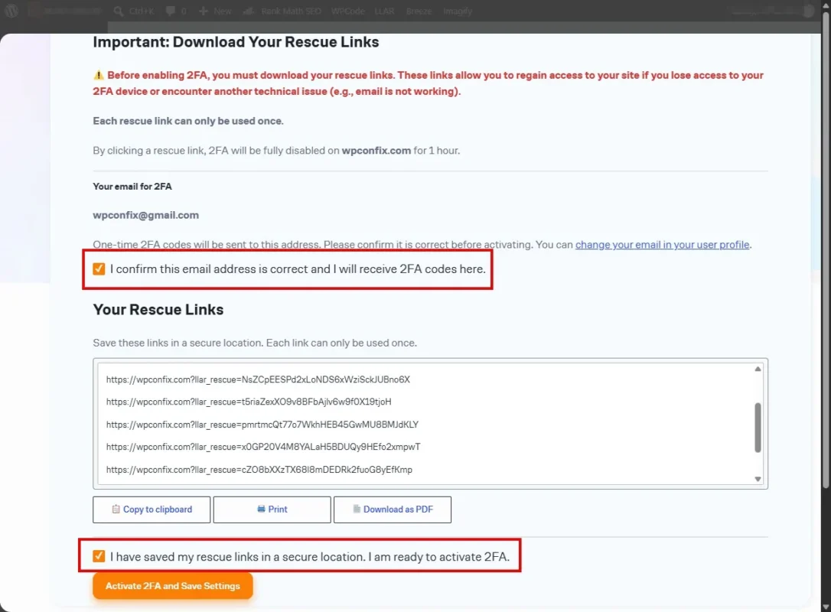Viewport: 831px width, 612px height.
Task: Click rescue link ending NsZCpEESPd2xLoNDS6xWziSckJUBno6X
Action: coord(258,379)
